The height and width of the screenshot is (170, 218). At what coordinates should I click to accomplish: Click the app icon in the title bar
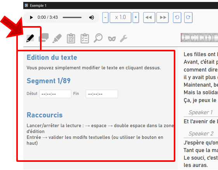coord(26,5)
